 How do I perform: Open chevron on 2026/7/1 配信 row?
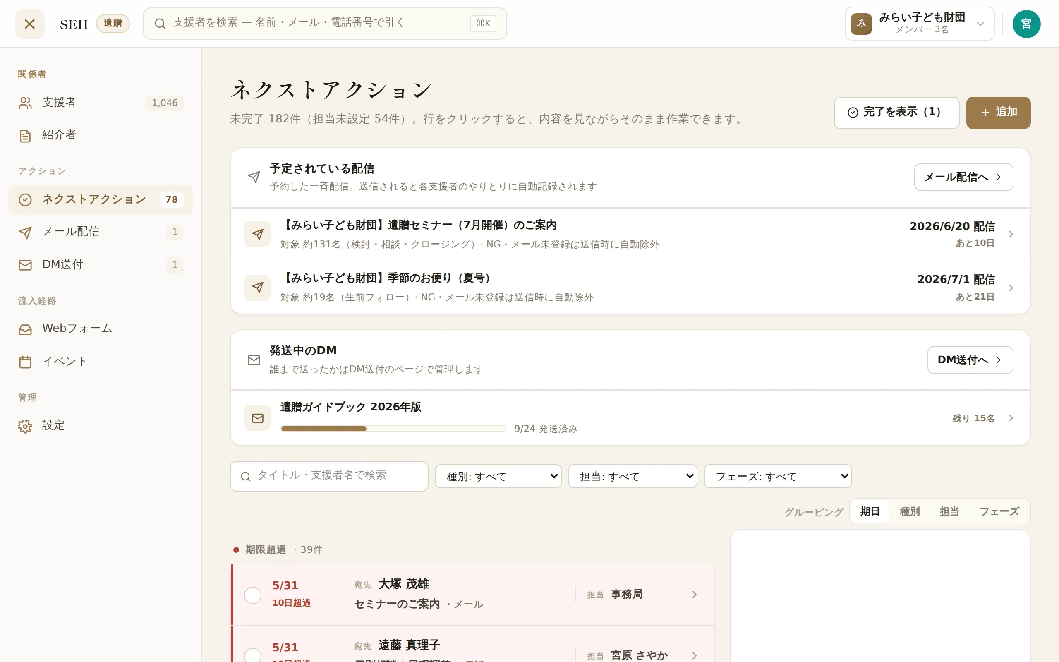pos(1011,288)
